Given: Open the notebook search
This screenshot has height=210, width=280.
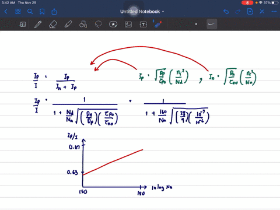Looking at the screenshot, I should coord(30,12).
